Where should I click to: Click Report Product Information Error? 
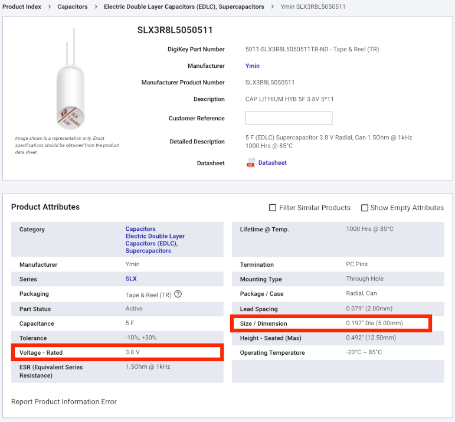[64, 402]
